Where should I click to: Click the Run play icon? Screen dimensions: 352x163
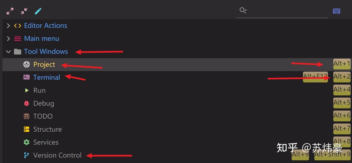[x=27, y=90]
